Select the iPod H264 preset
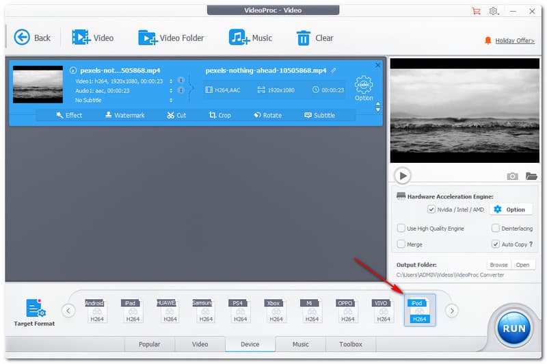Viewport: 547px width, 364px height. (420, 310)
